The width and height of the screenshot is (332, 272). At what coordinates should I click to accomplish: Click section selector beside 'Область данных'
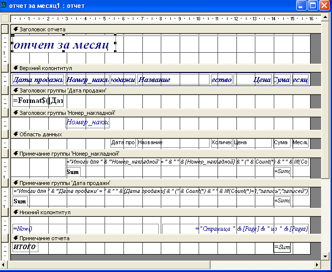point(4,135)
